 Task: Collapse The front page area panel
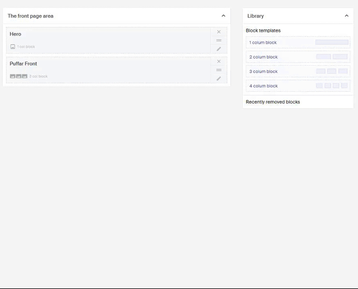coord(223,16)
